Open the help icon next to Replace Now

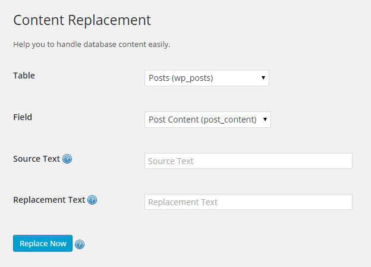pos(80,244)
